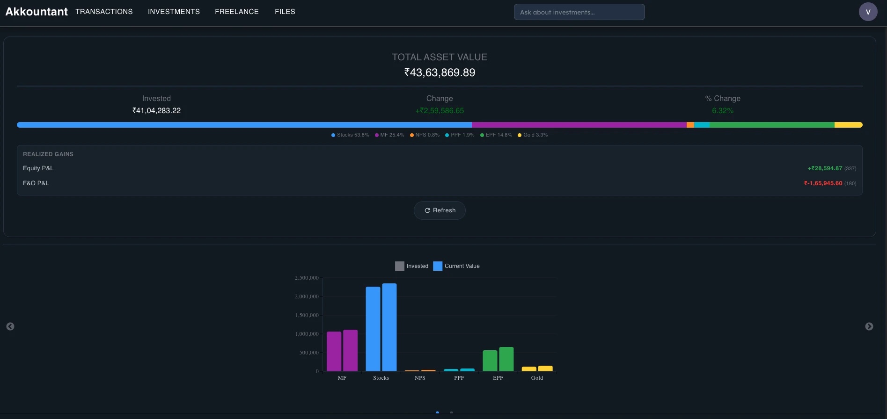The width and height of the screenshot is (887, 419).
Task: Select the first carousel pagination dot
Action: pyautogui.click(x=437, y=412)
